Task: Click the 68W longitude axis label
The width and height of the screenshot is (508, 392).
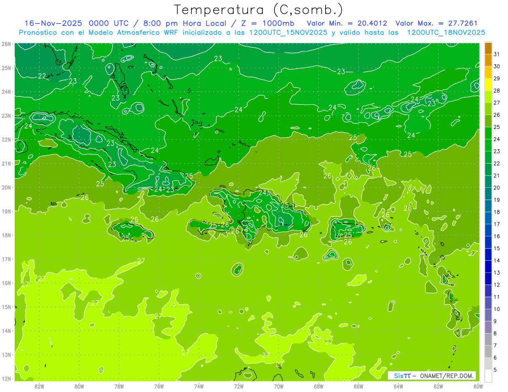Action: 319,386
